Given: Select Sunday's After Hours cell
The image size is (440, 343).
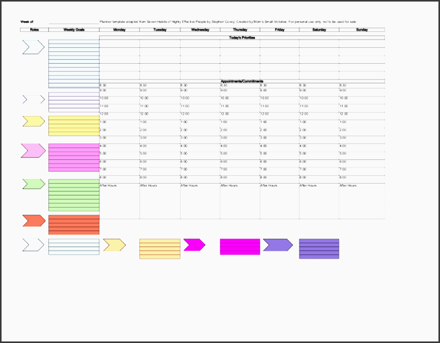Looking at the screenshot, I should coord(362,201).
